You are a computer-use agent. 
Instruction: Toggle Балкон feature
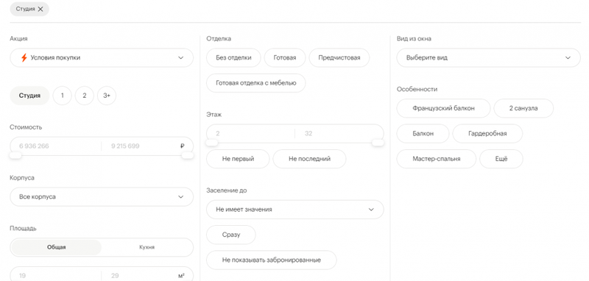point(423,134)
